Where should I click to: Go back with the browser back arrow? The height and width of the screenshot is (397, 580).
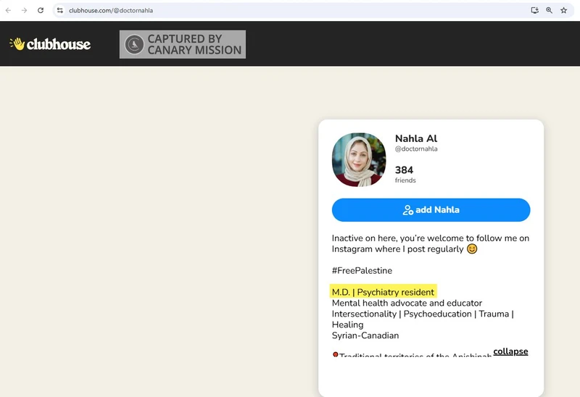[x=8, y=10]
